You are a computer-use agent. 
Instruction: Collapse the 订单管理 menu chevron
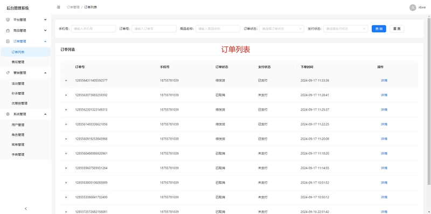click(x=45, y=42)
